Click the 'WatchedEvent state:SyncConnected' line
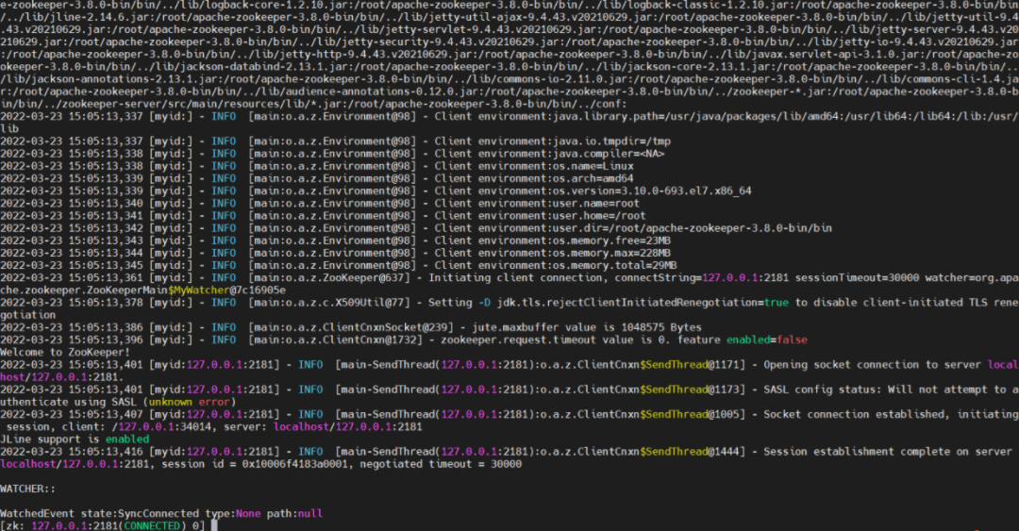This screenshot has height=531, width=1019. point(99,513)
